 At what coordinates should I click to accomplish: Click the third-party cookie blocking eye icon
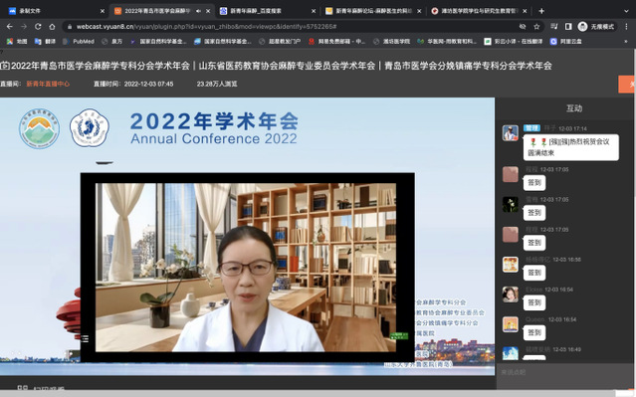click(523, 26)
